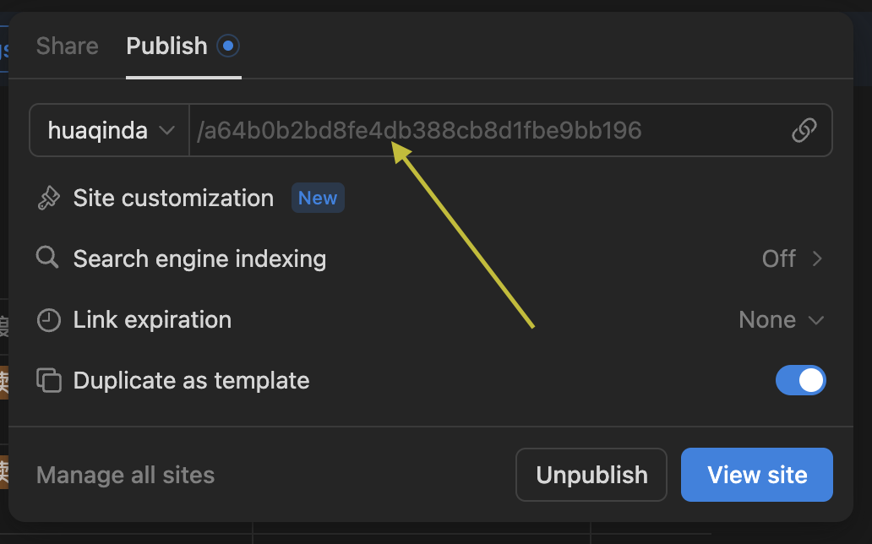The height and width of the screenshot is (544, 872).
Task: Click the Search engine indexing label
Action: (x=199, y=258)
